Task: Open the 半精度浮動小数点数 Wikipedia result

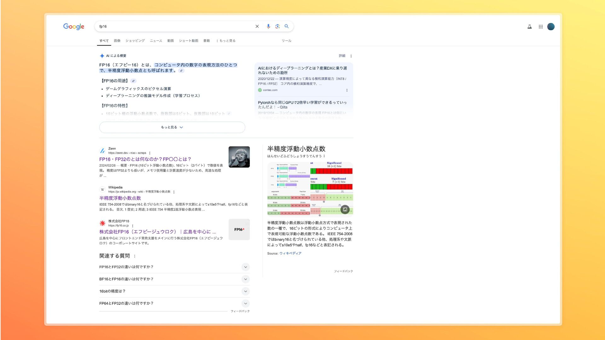Action: tap(120, 198)
